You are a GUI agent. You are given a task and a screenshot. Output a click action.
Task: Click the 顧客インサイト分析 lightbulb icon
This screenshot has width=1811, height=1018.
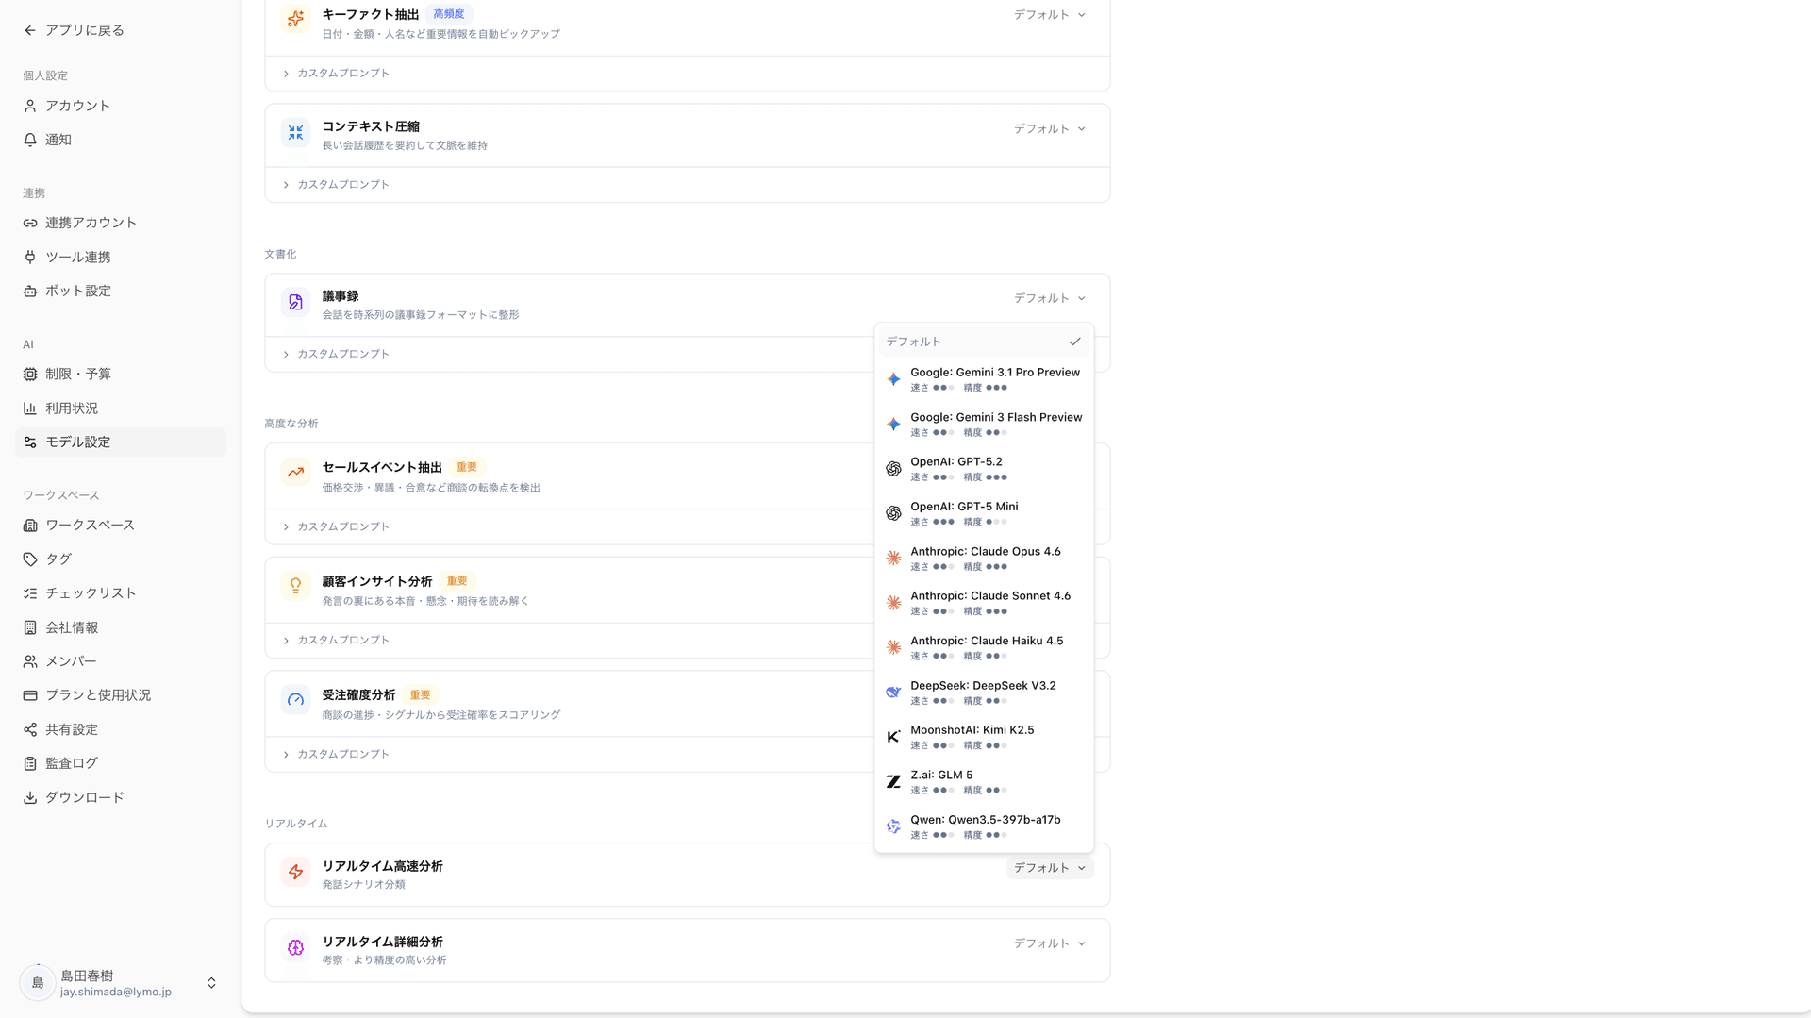point(295,586)
